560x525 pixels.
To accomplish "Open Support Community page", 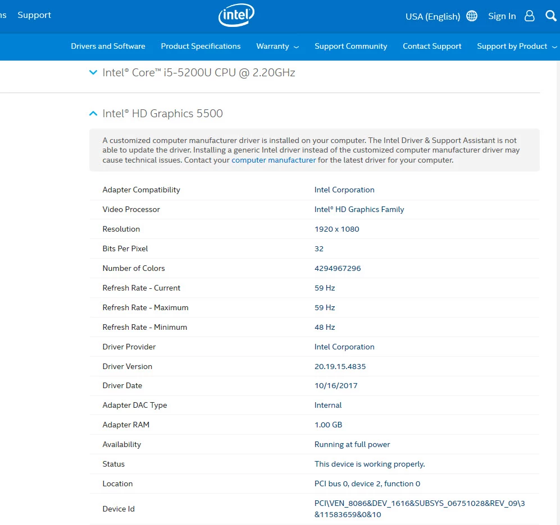I will click(350, 47).
